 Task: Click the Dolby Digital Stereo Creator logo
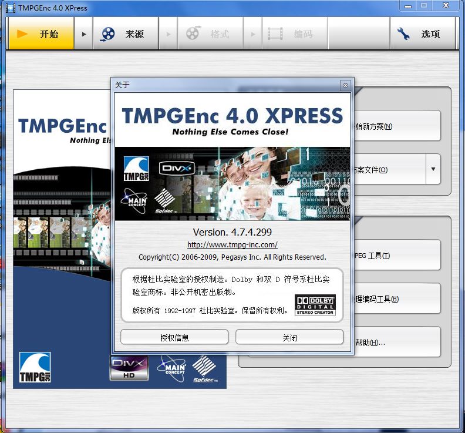315,305
